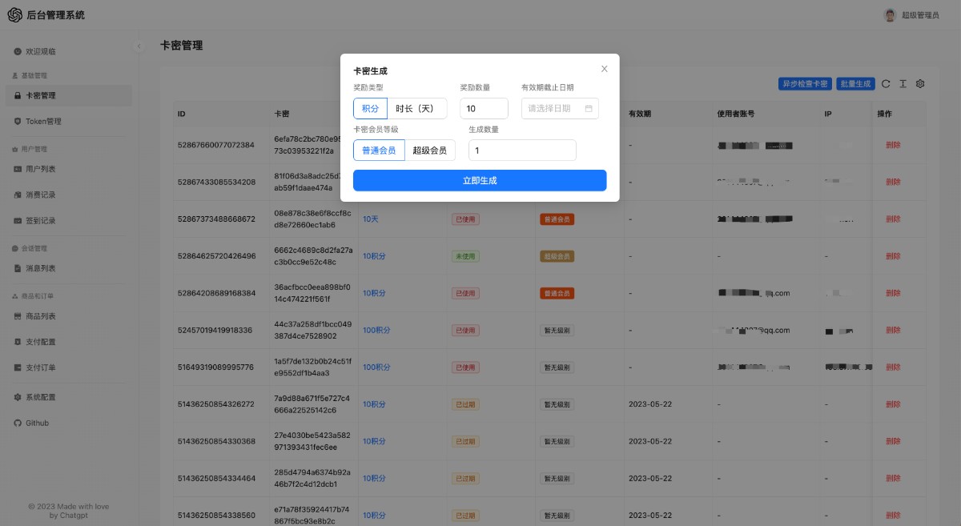Open table density settings icon

[903, 83]
